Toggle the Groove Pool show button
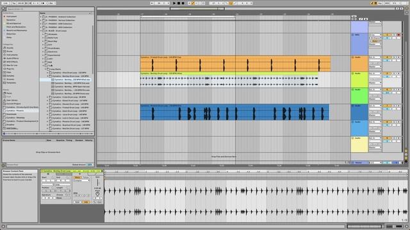The image size is (410, 230). click(3, 165)
